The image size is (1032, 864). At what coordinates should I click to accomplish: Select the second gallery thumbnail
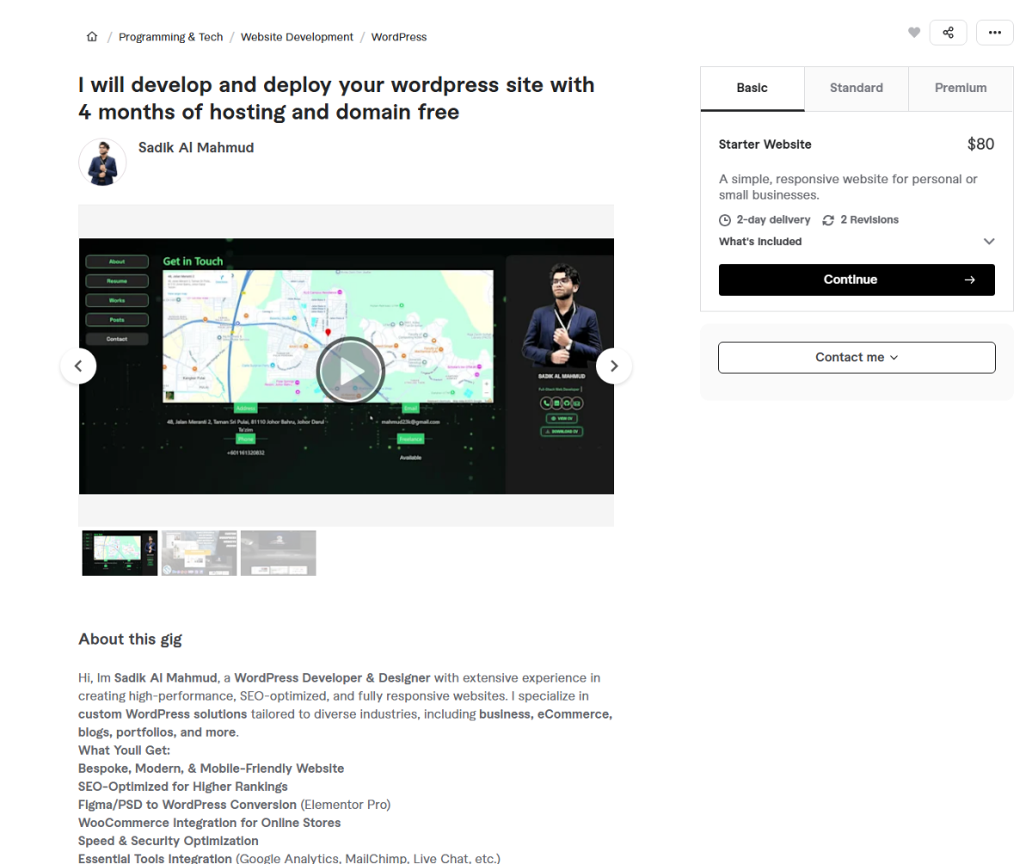[199, 552]
